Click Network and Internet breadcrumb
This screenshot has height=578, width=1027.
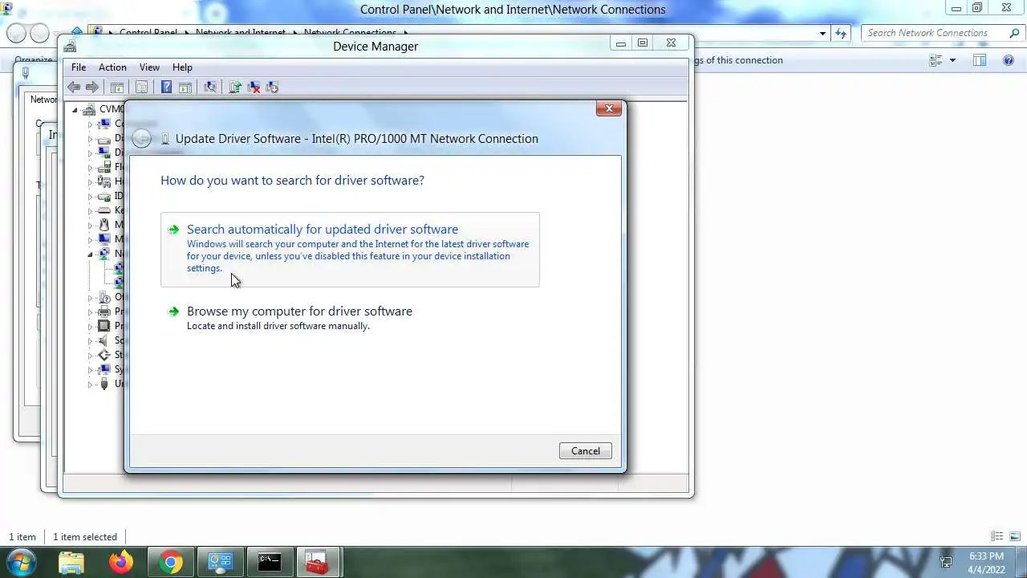[x=240, y=33]
